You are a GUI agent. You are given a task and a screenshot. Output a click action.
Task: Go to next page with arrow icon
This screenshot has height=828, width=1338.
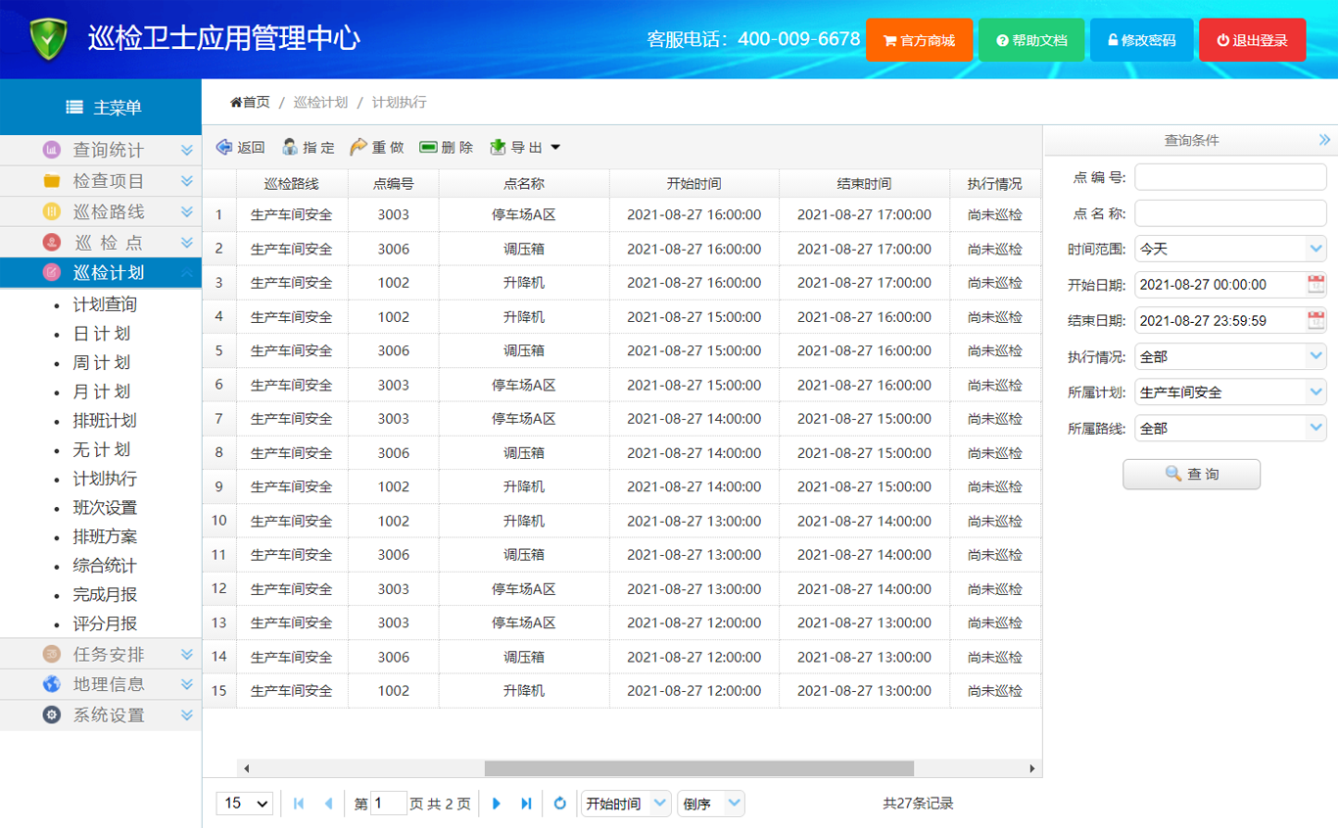[x=497, y=804]
